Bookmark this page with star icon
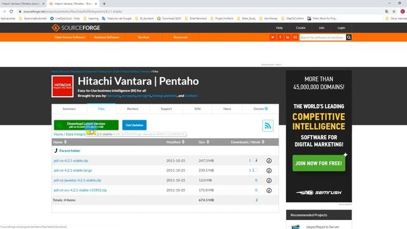 (x=394, y=11)
